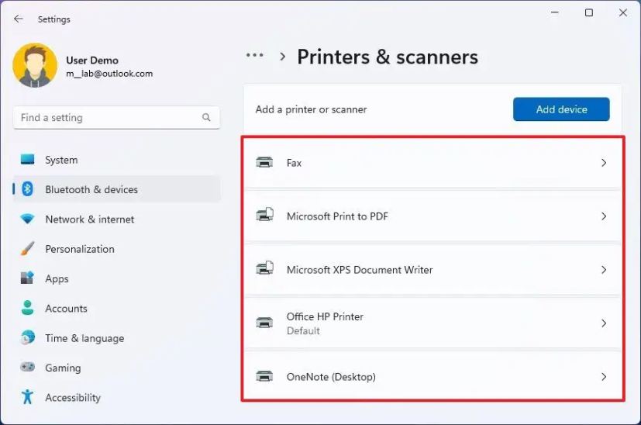This screenshot has width=641, height=425.
Task: Open the OneNote (Desktop) label
Action: 331,377
